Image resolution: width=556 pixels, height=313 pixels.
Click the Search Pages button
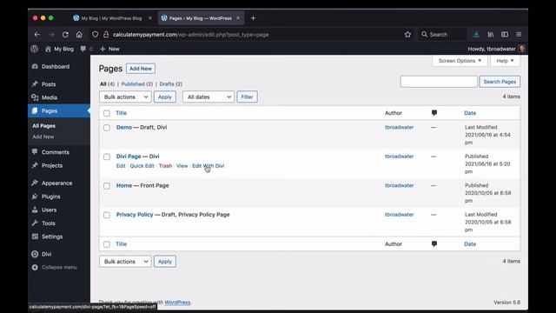(500, 82)
